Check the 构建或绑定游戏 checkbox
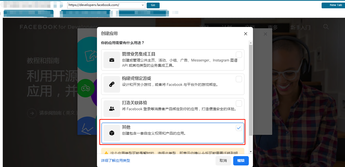Viewport: 345px width, 167px height. (x=239, y=79)
